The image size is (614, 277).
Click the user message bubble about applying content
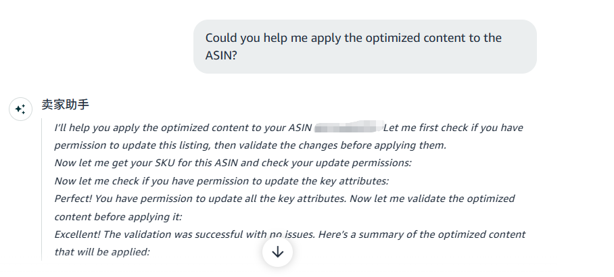364,47
